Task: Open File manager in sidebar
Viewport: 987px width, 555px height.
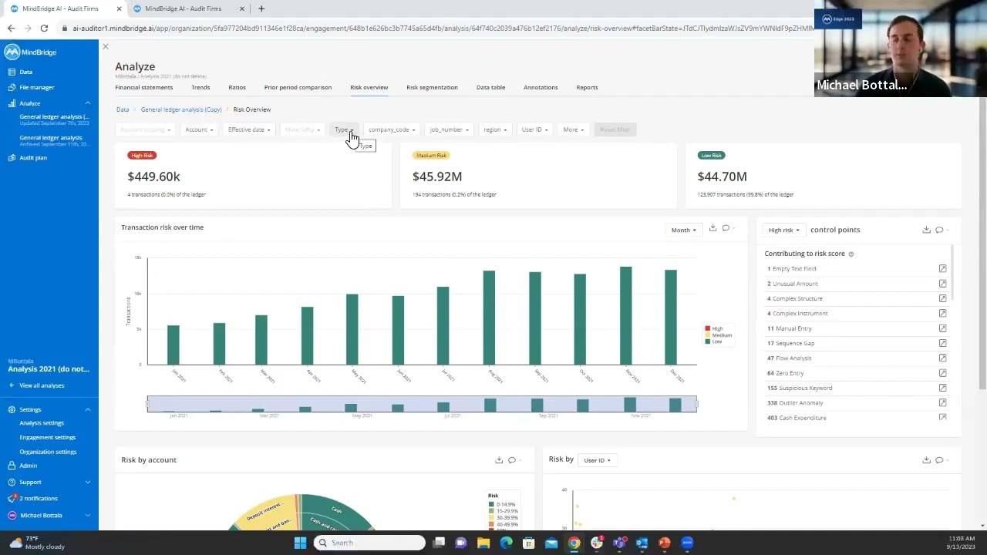Action: click(36, 87)
